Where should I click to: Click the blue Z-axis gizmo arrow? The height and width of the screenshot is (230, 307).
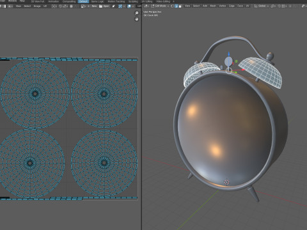coord(229,54)
